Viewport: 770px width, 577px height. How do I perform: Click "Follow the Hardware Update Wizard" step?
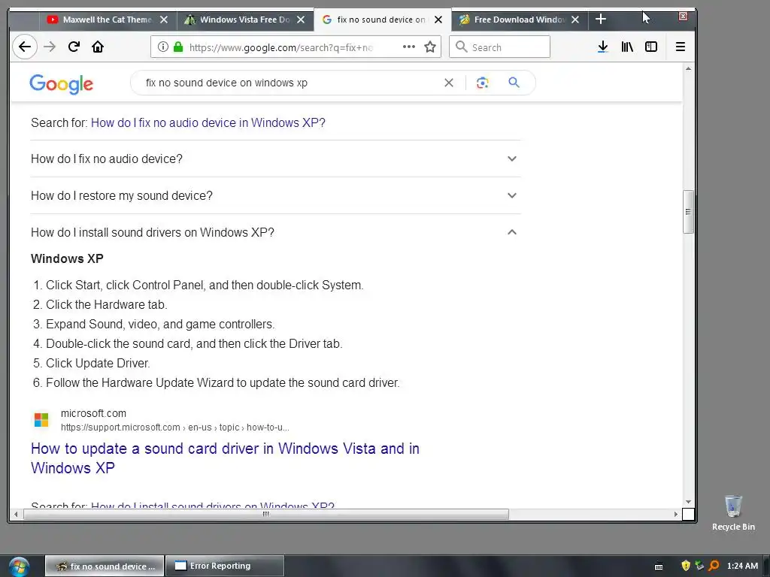tap(223, 382)
